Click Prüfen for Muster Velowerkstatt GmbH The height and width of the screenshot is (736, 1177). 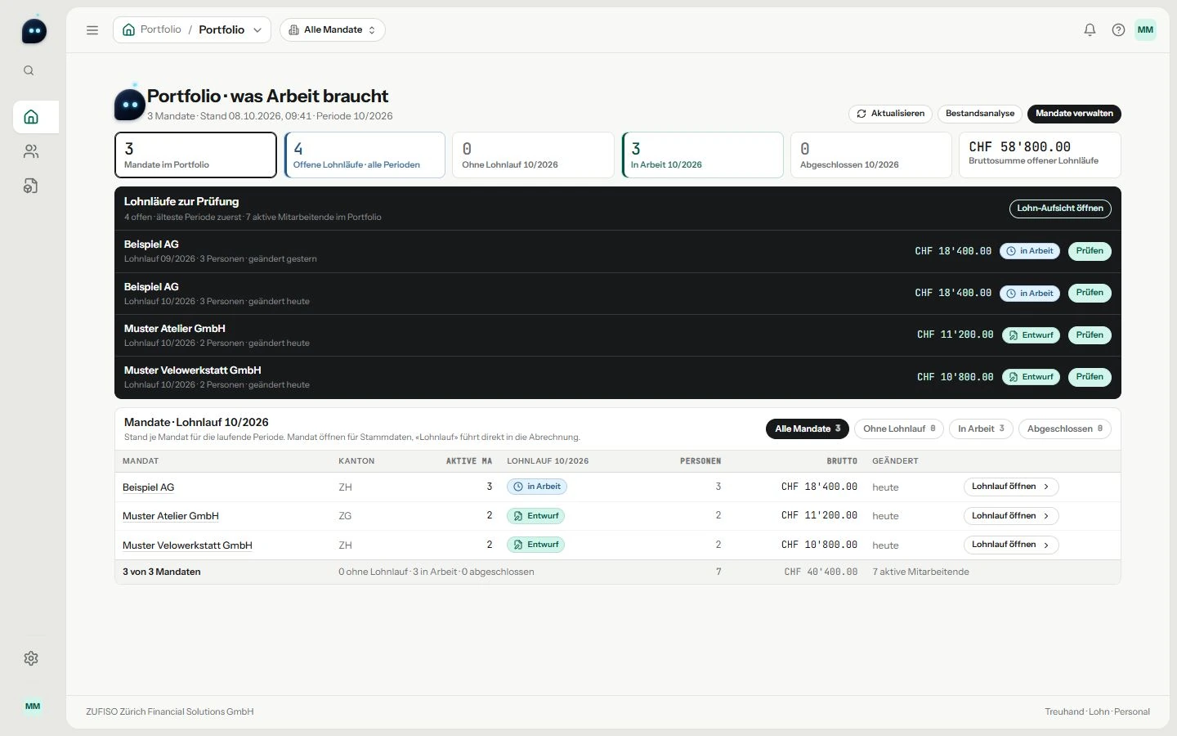pyautogui.click(x=1090, y=377)
